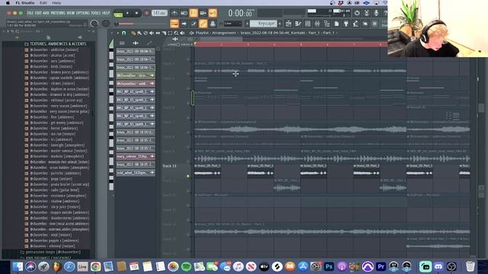Click the arrow right of Keyscape selector

tap(280, 24)
